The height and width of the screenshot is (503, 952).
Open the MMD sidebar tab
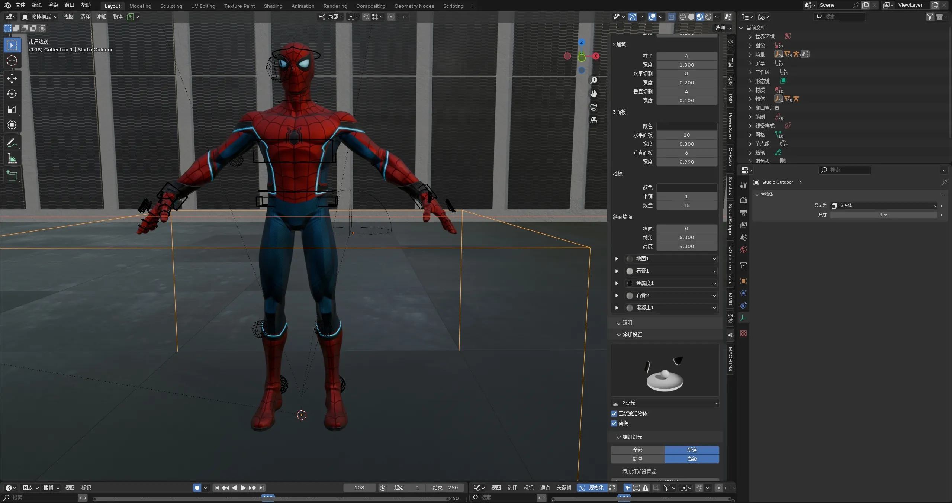[730, 299]
